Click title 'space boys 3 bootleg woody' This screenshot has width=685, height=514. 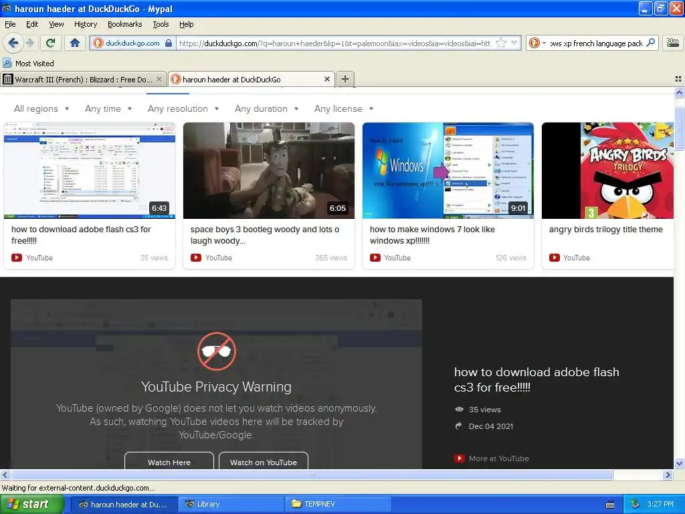(x=265, y=235)
